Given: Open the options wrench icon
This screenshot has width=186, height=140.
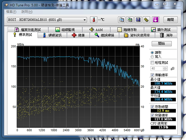Looking at the screenshot, I should click(x=146, y=20).
